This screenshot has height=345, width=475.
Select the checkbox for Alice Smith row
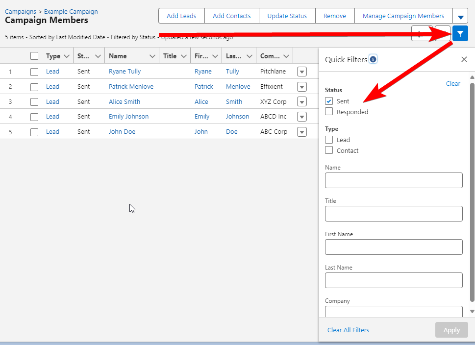(34, 102)
